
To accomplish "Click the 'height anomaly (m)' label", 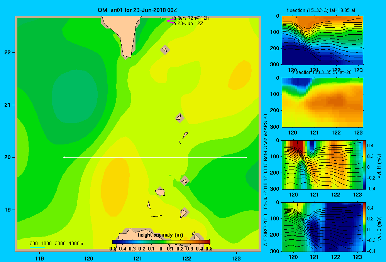I will [161, 235].
